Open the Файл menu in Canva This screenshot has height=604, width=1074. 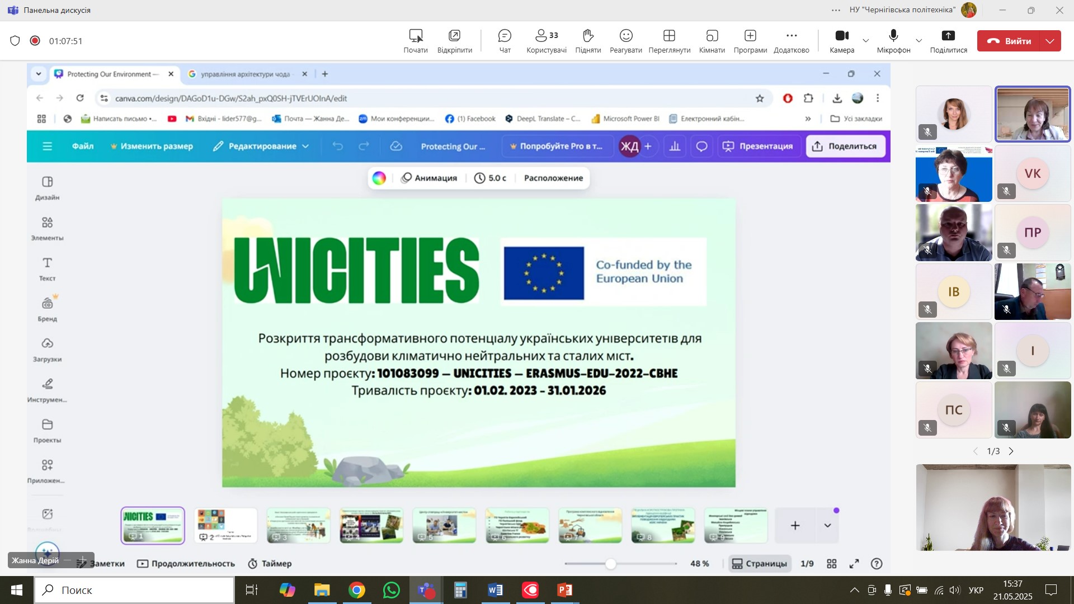click(83, 147)
